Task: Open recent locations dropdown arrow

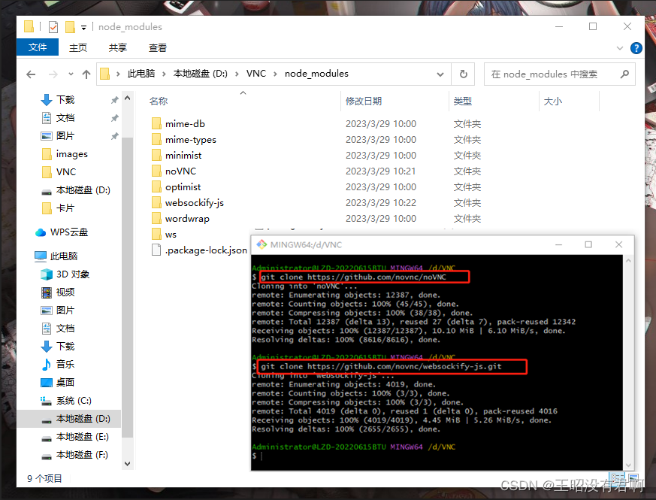Action: [x=71, y=74]
